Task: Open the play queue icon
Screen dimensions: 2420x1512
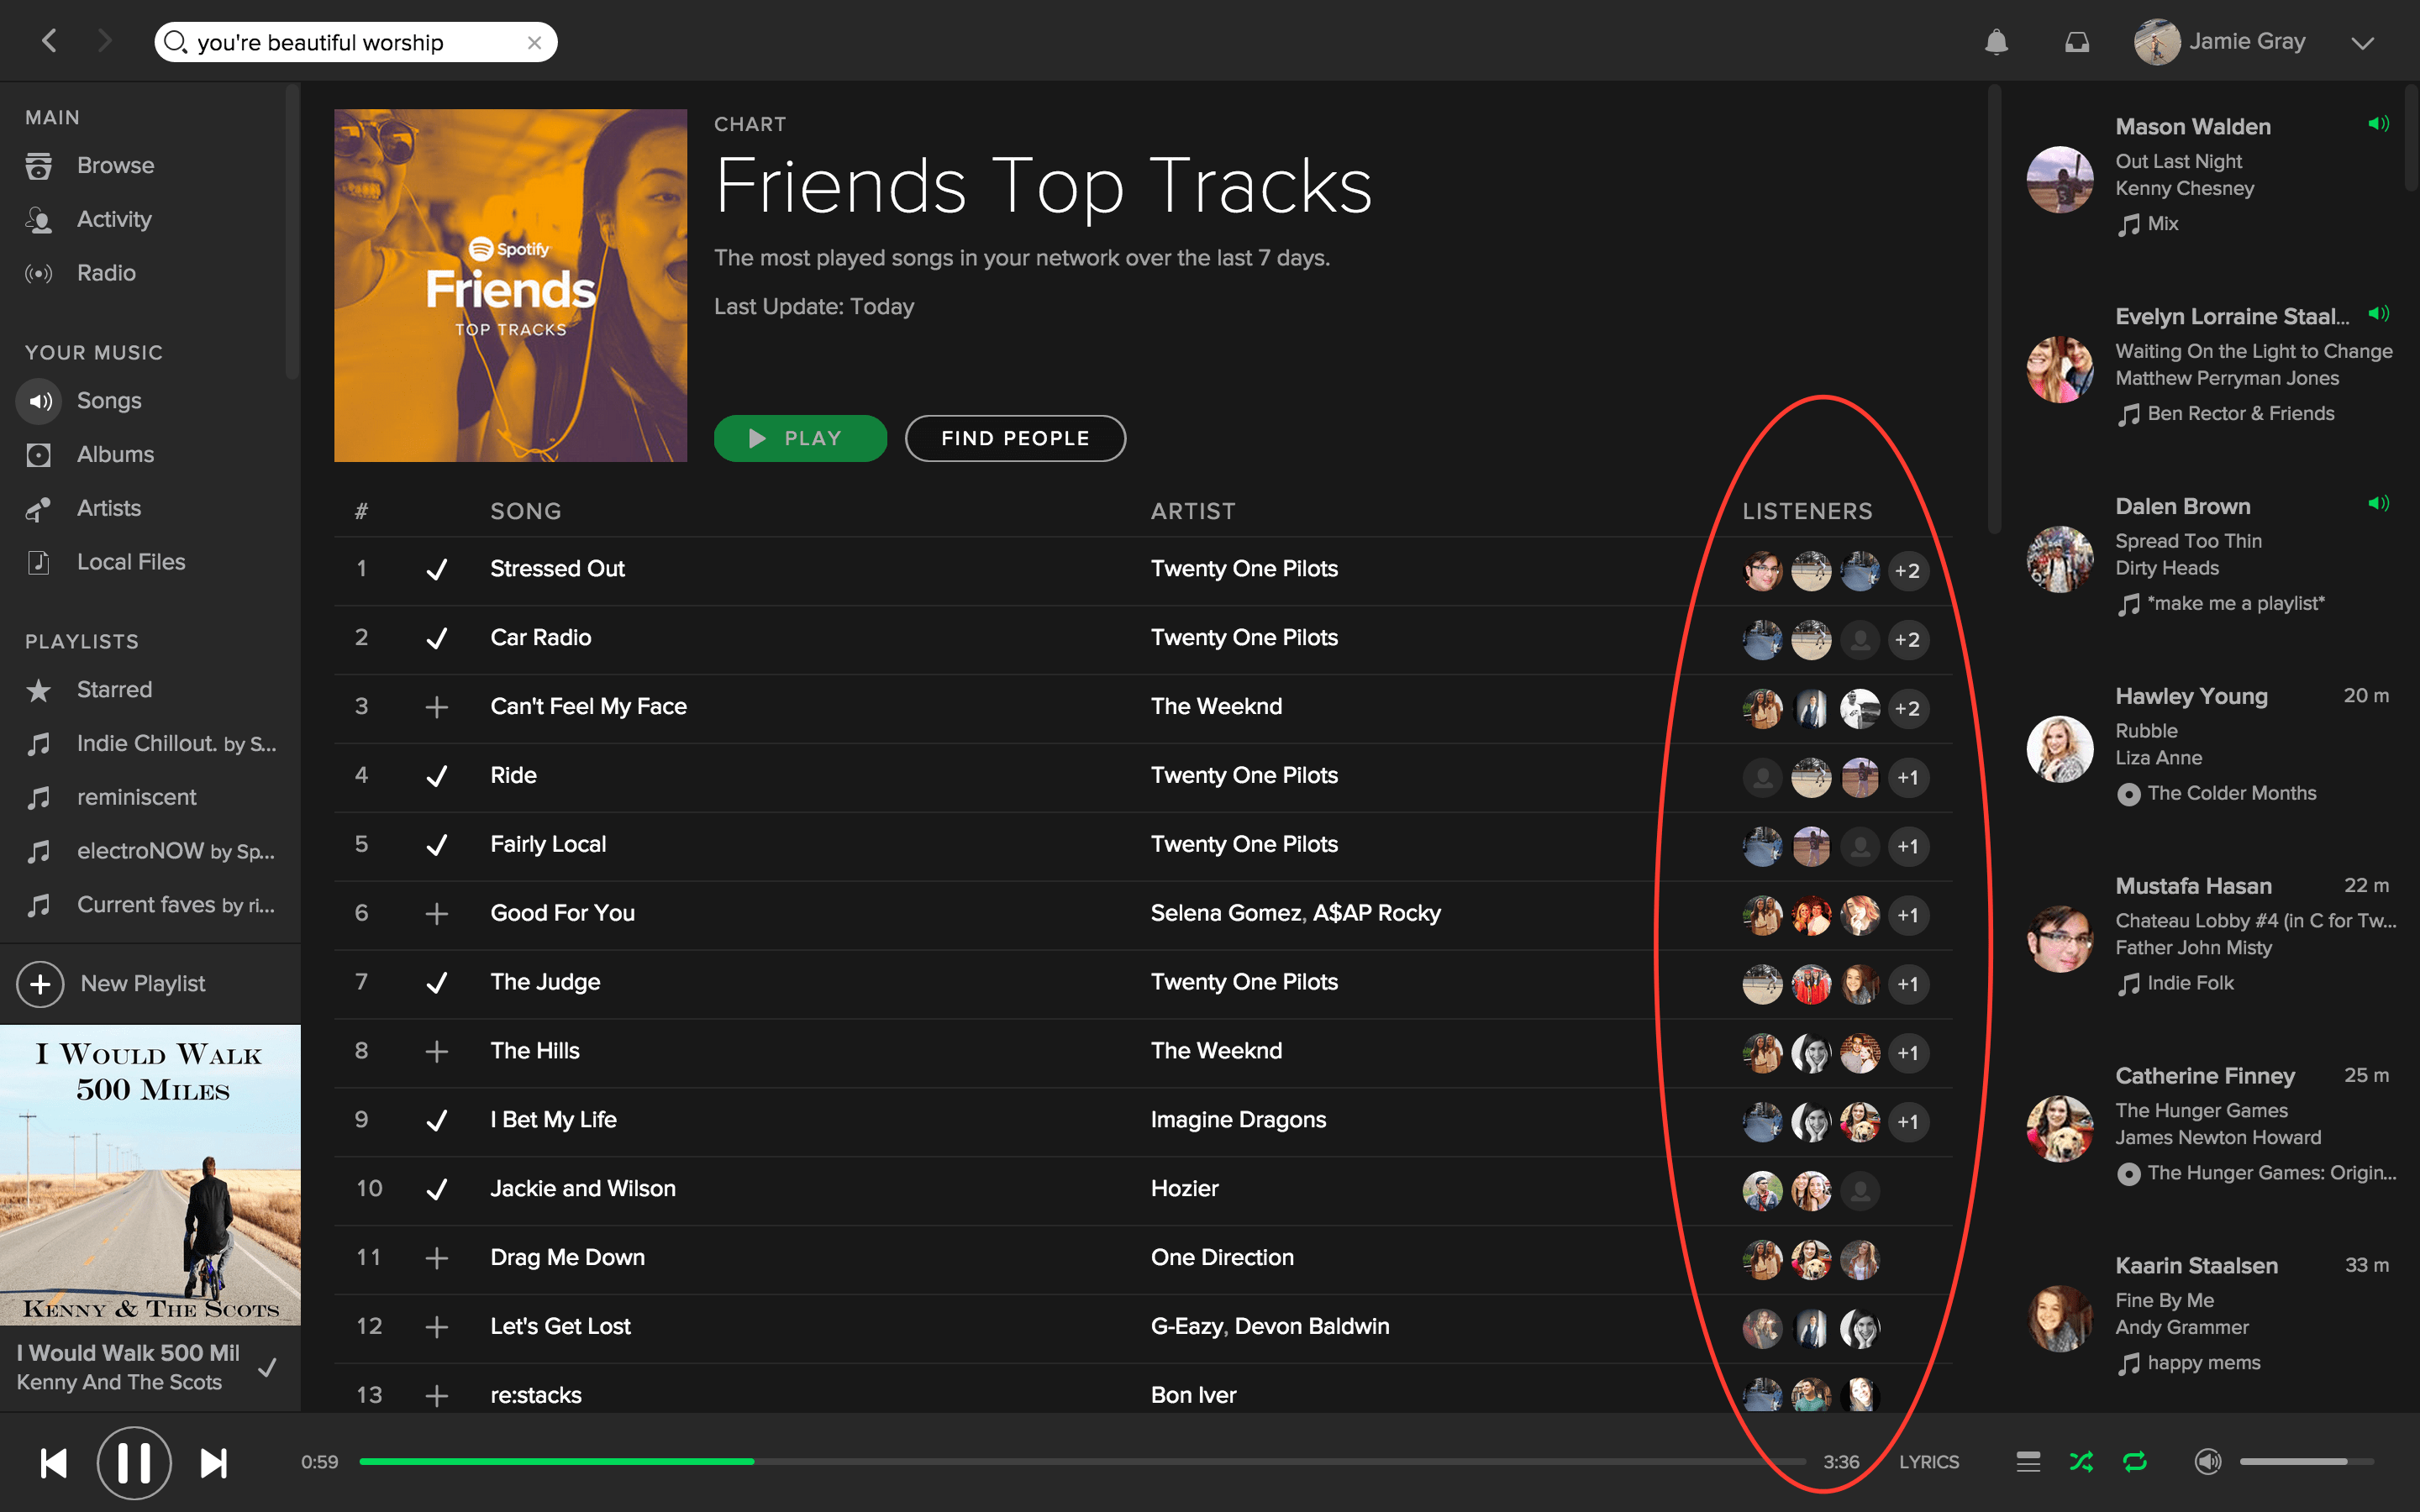Action: 2028,1462
